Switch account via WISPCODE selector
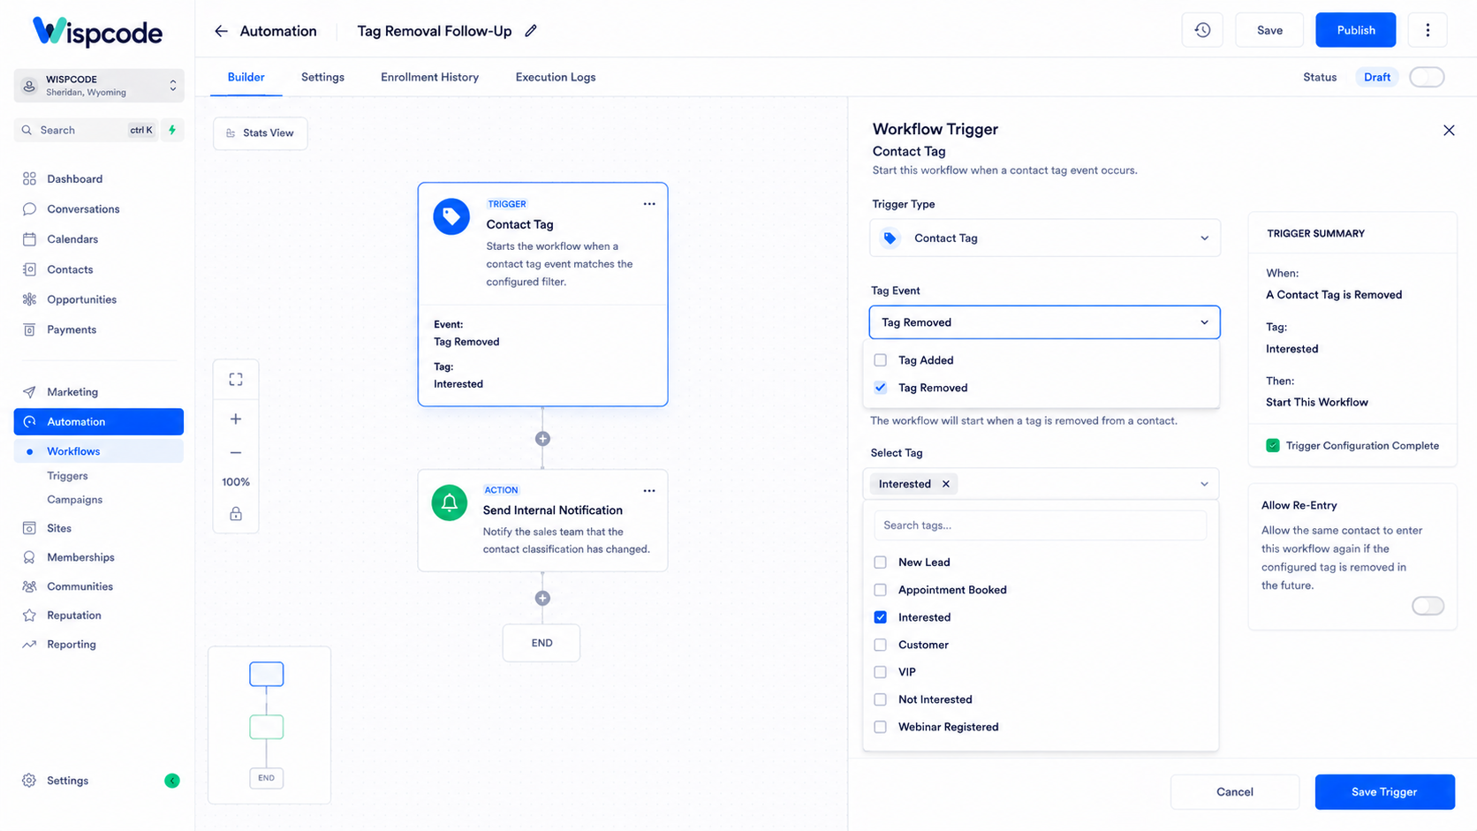Screen dimensions: 1477x831 99,86
